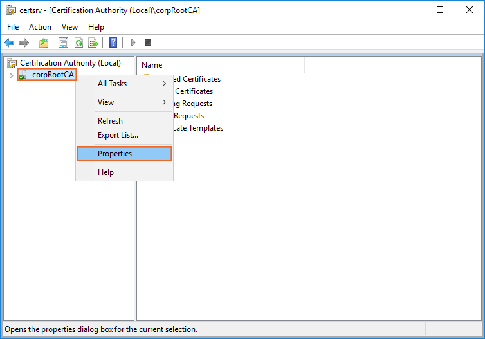Click the Back arrow toolbar icon
485x339 pixels.
9,43
